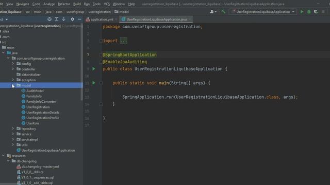Close the application.yml tab
This screenshot has height=185, width=330.
[116, 20]
